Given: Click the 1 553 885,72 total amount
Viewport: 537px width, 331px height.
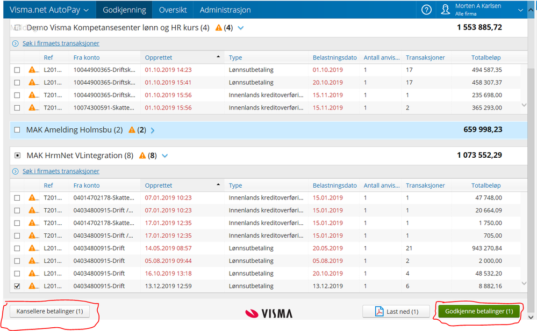Looking at the screenshot, I should [x=479, y=27].
